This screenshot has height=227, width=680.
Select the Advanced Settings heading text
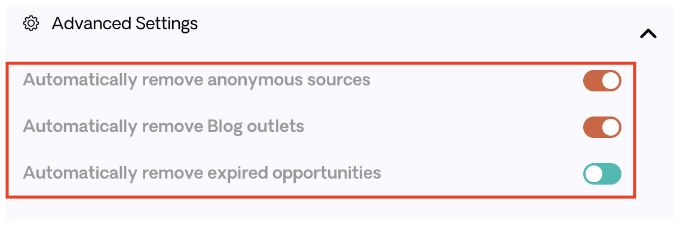coord(124,24)
